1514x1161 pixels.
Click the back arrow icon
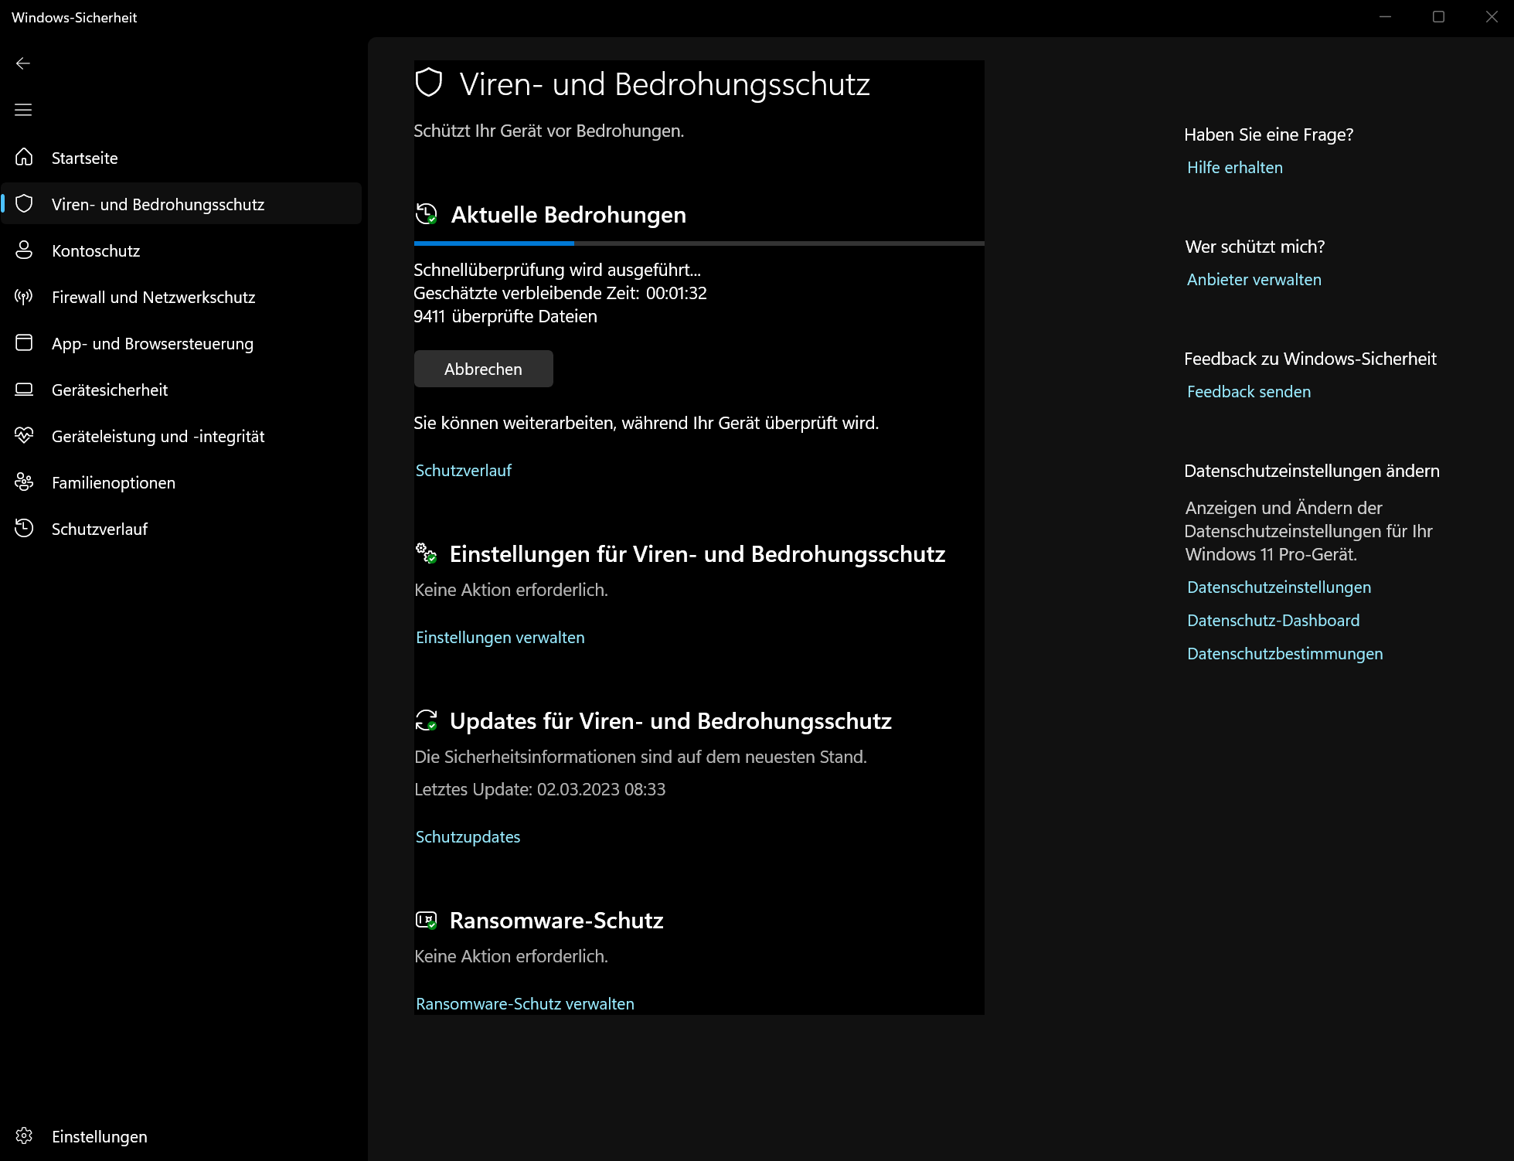pyautogui.click(x=23, y=63)
